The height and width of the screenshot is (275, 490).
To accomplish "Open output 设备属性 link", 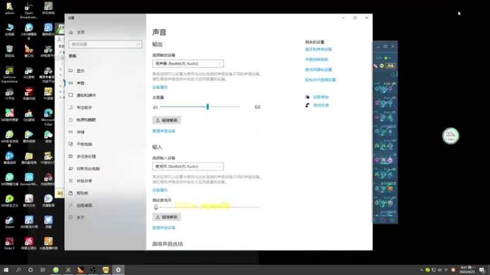I will pos(160,87).
